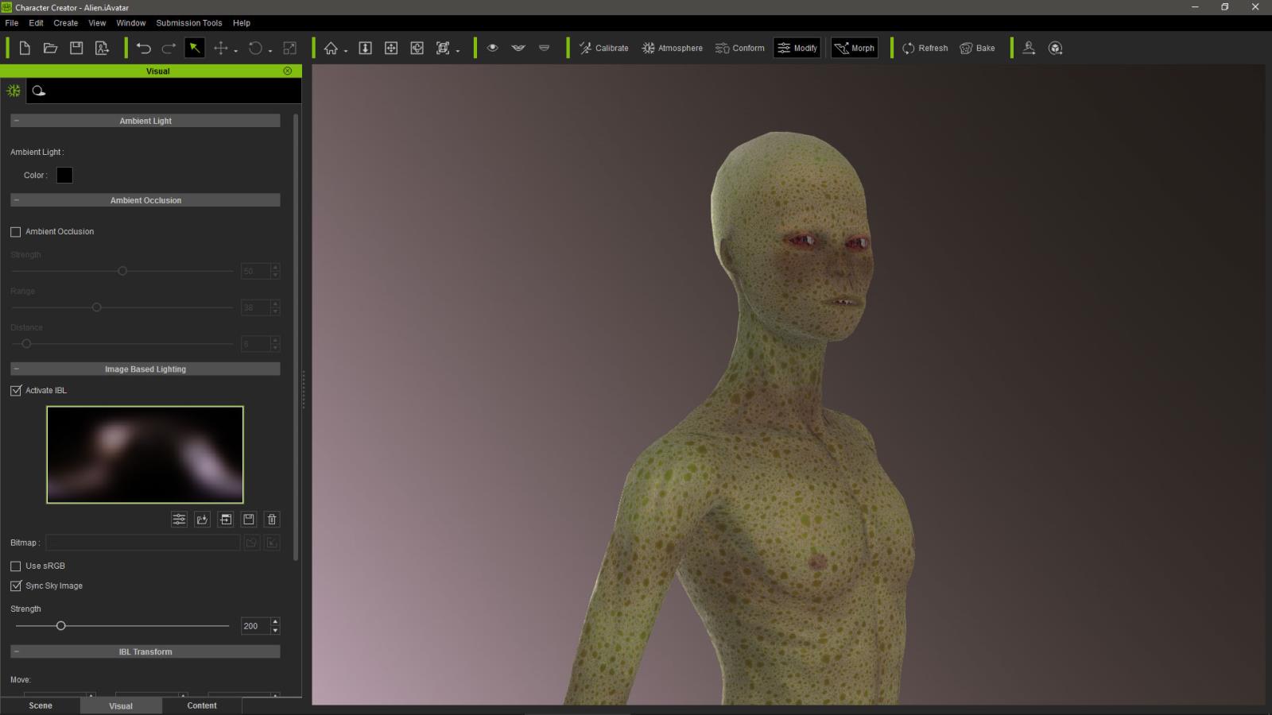Image resolution: width=1272 pixels, height=715 pixels.
Task: Click the Calibrate button
Action: tap(603, 48)
